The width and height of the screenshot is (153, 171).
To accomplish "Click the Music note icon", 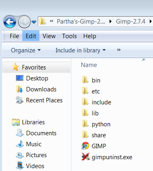I will pyautogui.click(x=20, y=144).
